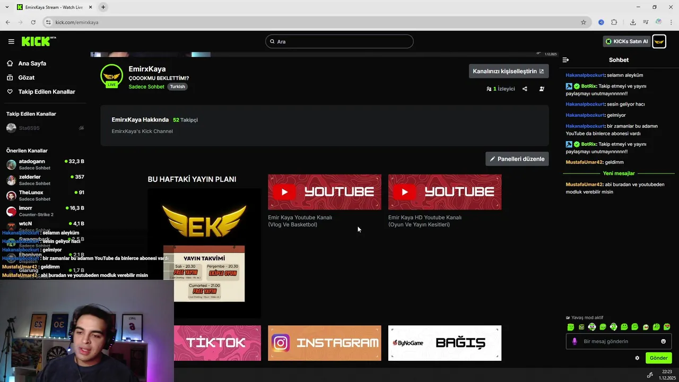
Task: Click Panelleri düzenle button
Action: click(x=517, y=159)
